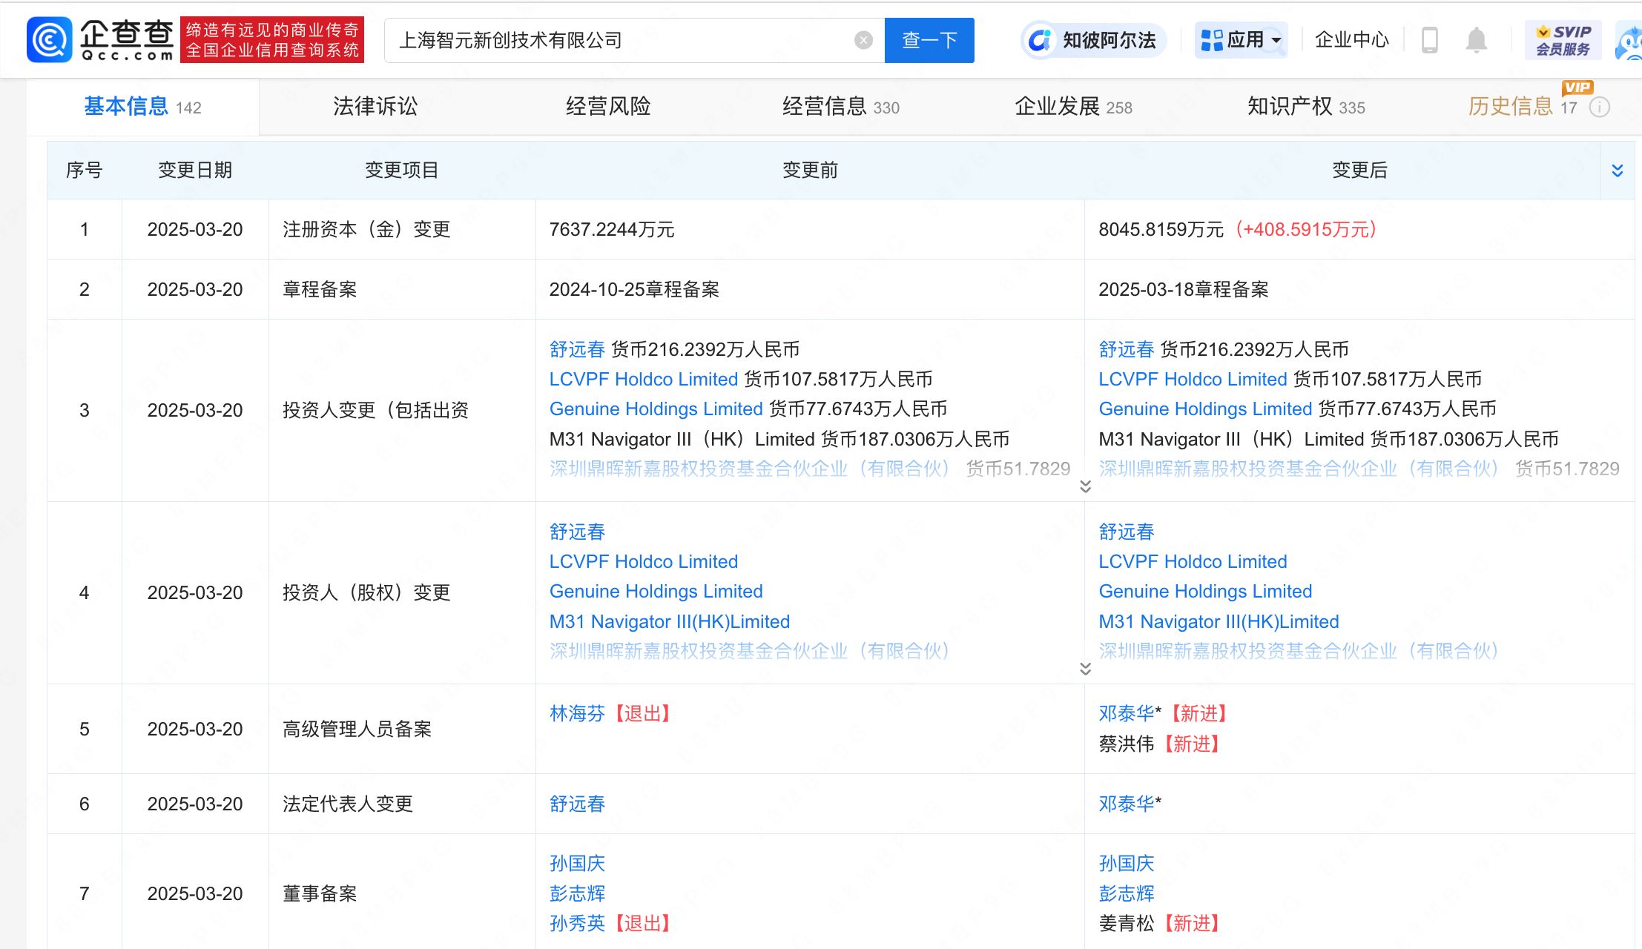Click the info icon beside 历史信息

(x=1600, y=108)
